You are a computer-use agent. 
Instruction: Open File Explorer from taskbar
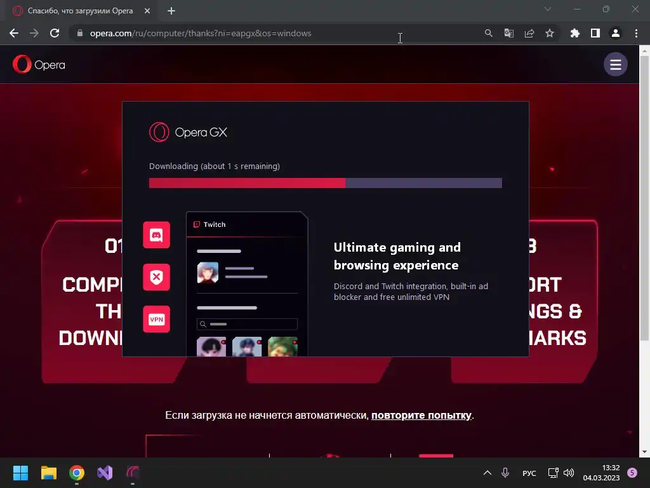(48, 473)
